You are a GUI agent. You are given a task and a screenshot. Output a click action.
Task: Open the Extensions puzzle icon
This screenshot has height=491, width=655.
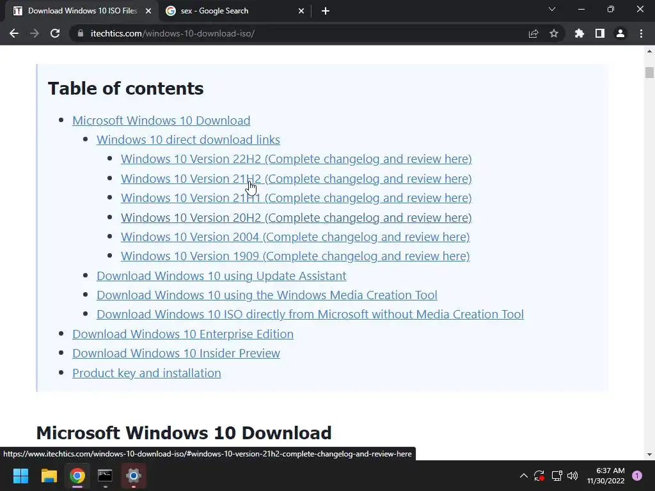click(580, 33)
